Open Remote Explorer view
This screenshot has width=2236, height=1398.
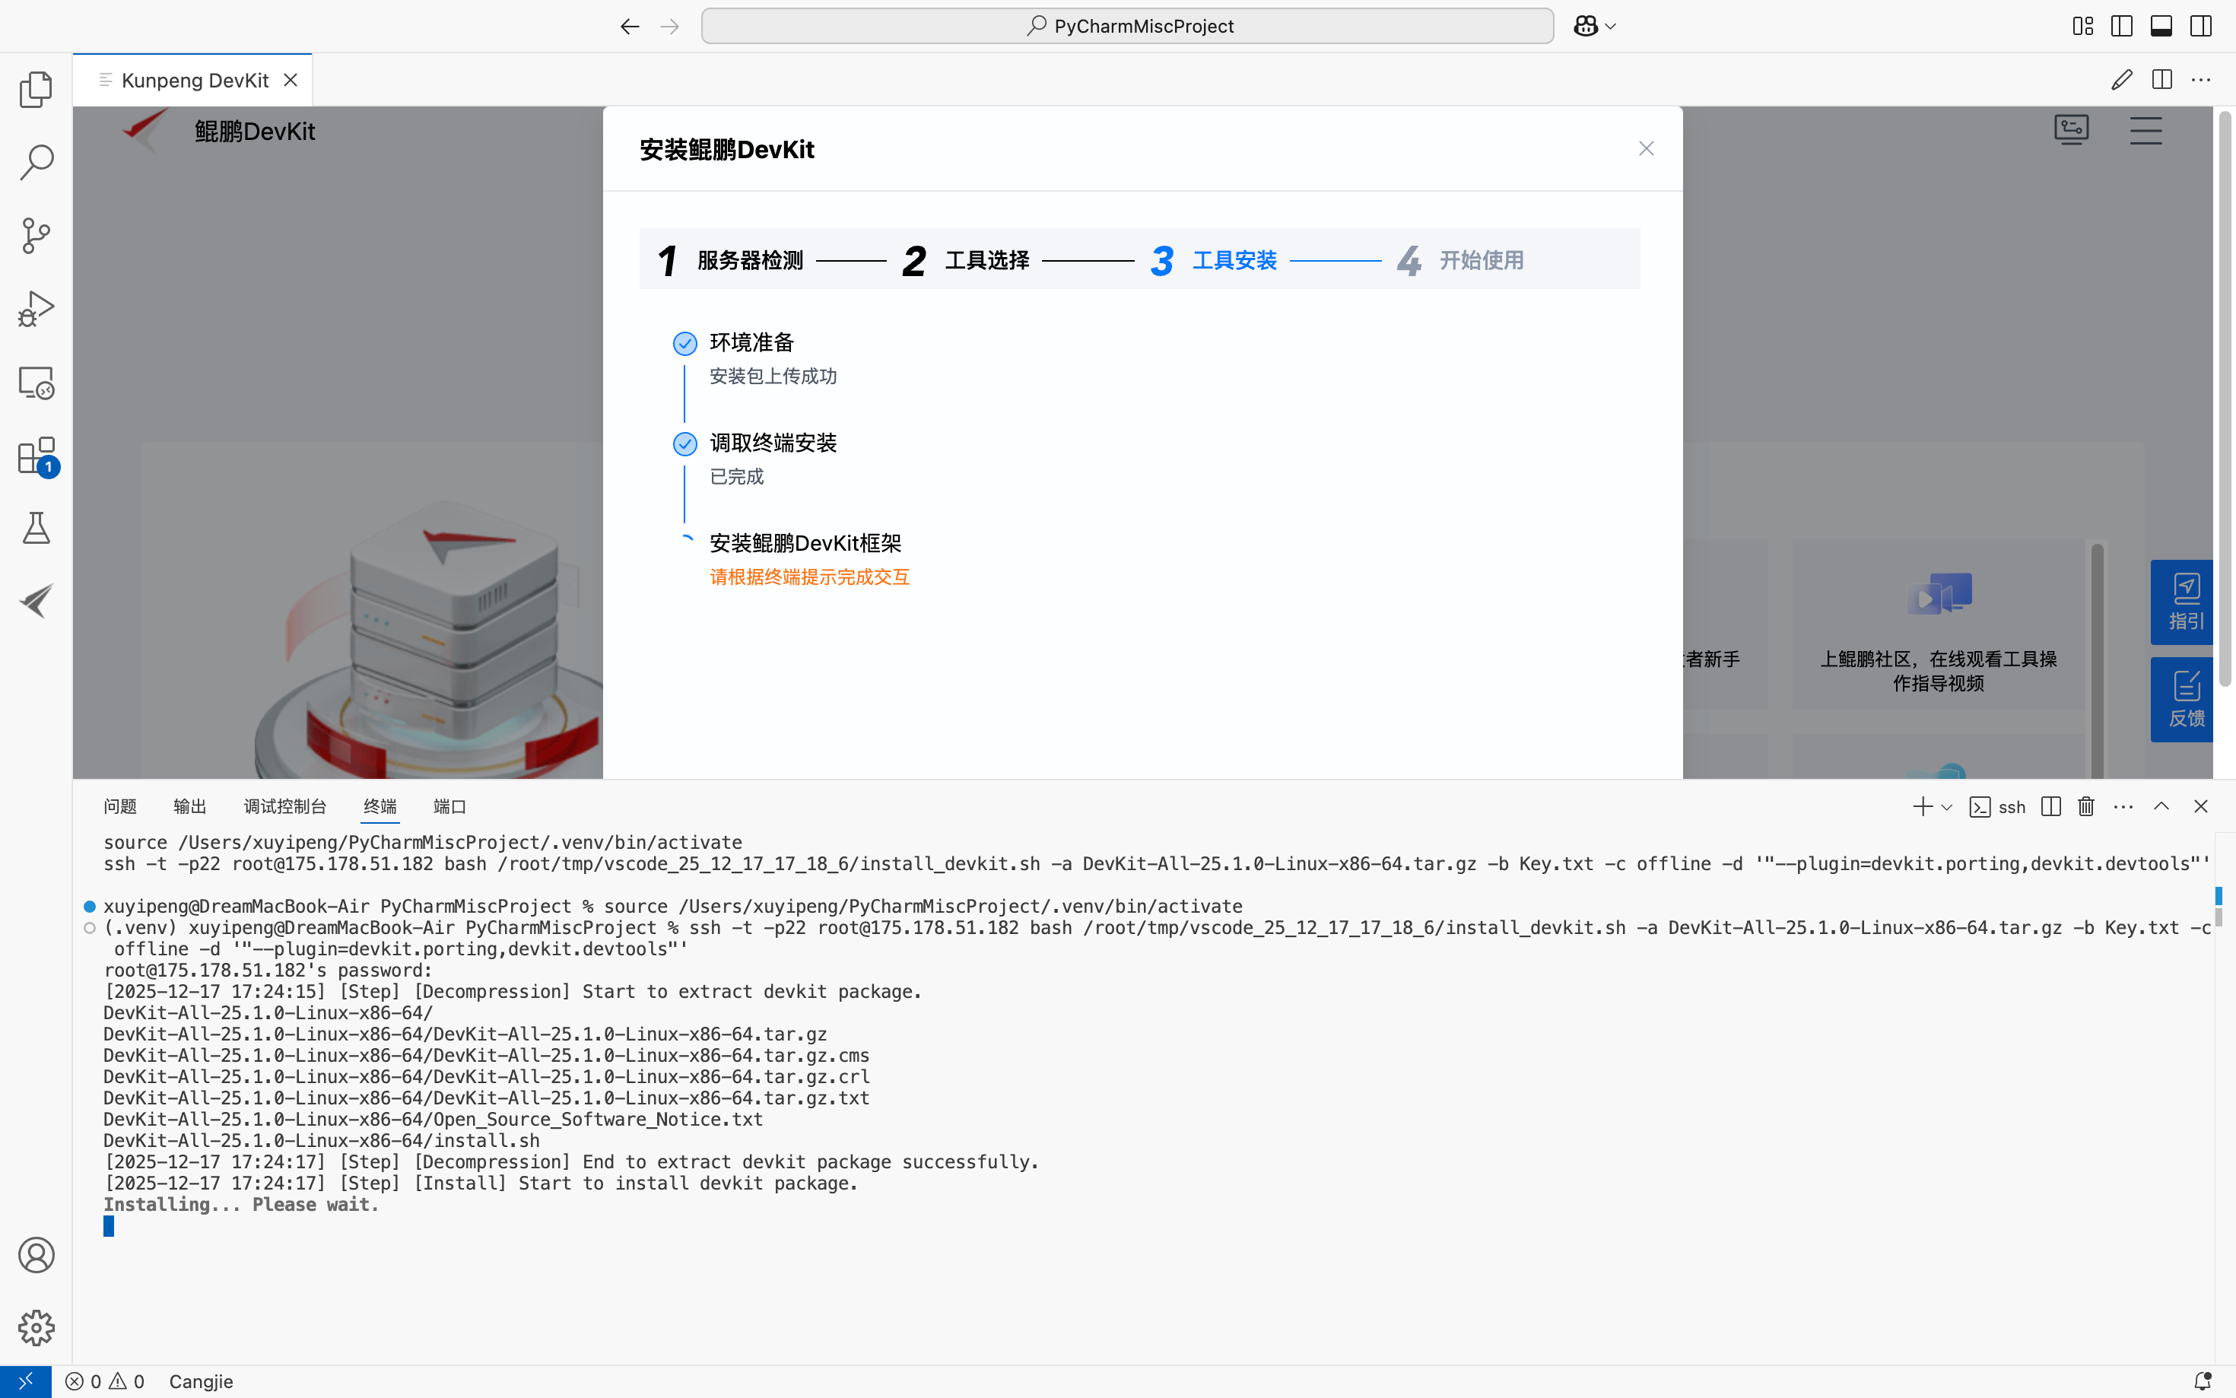[36, 383]
